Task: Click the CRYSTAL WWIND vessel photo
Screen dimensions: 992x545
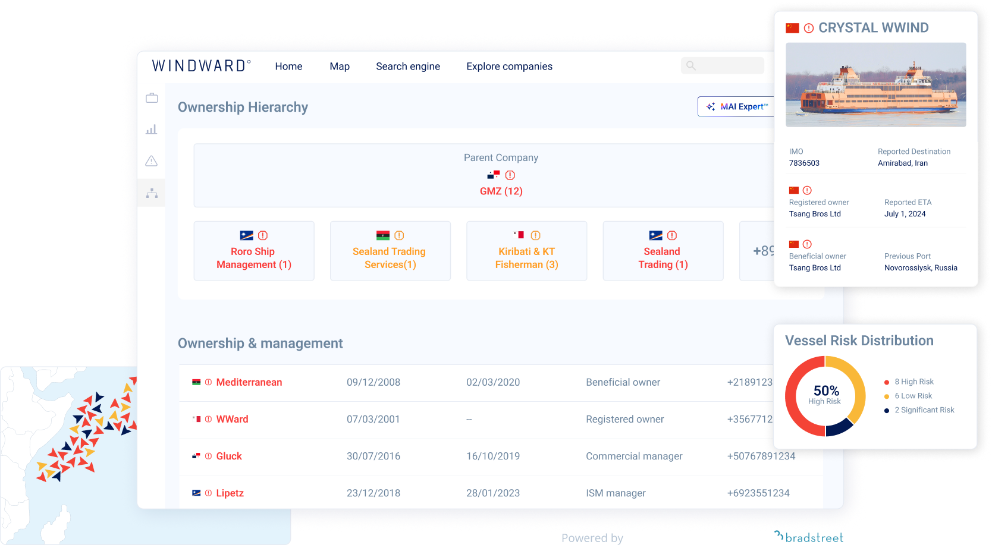Action: click(875, 84)
